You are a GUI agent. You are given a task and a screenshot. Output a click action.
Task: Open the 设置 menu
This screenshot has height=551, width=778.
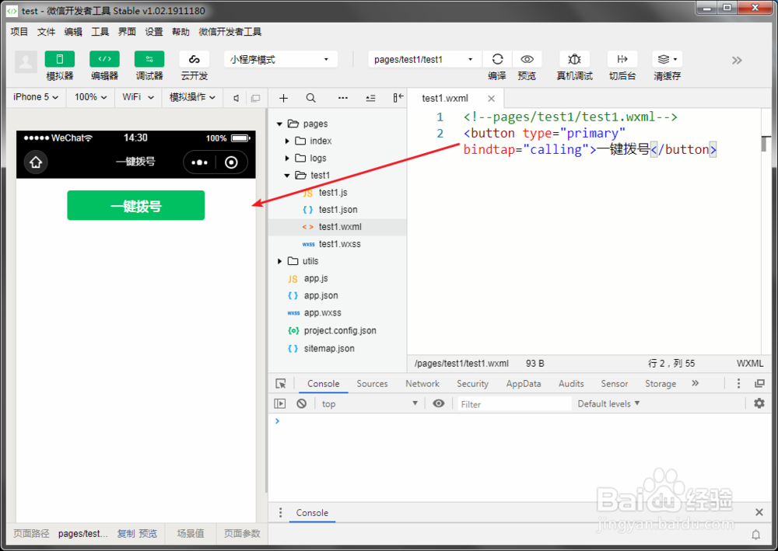pos(154,32)
